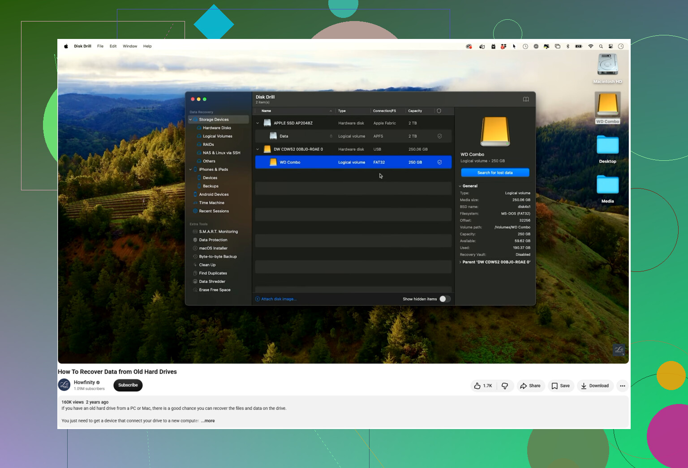Click protection shield on WD Combo row
688x468 pixels.
pos(439,163)
